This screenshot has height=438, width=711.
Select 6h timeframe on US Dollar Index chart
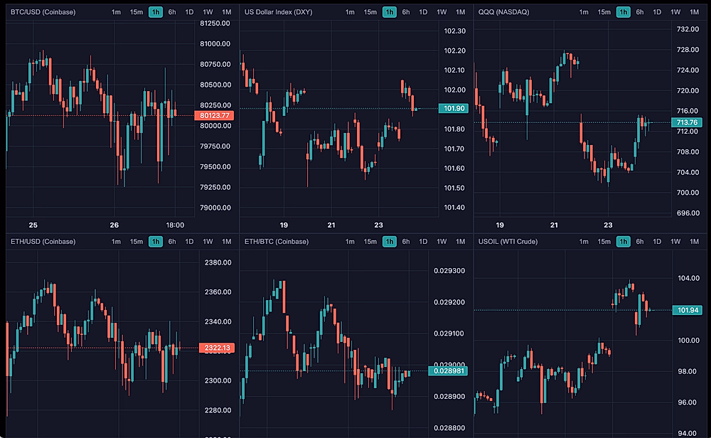(x=406, y=12)
